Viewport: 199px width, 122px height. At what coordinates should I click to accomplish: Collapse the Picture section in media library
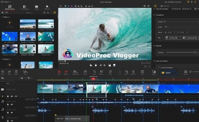[x=2, y=59]
